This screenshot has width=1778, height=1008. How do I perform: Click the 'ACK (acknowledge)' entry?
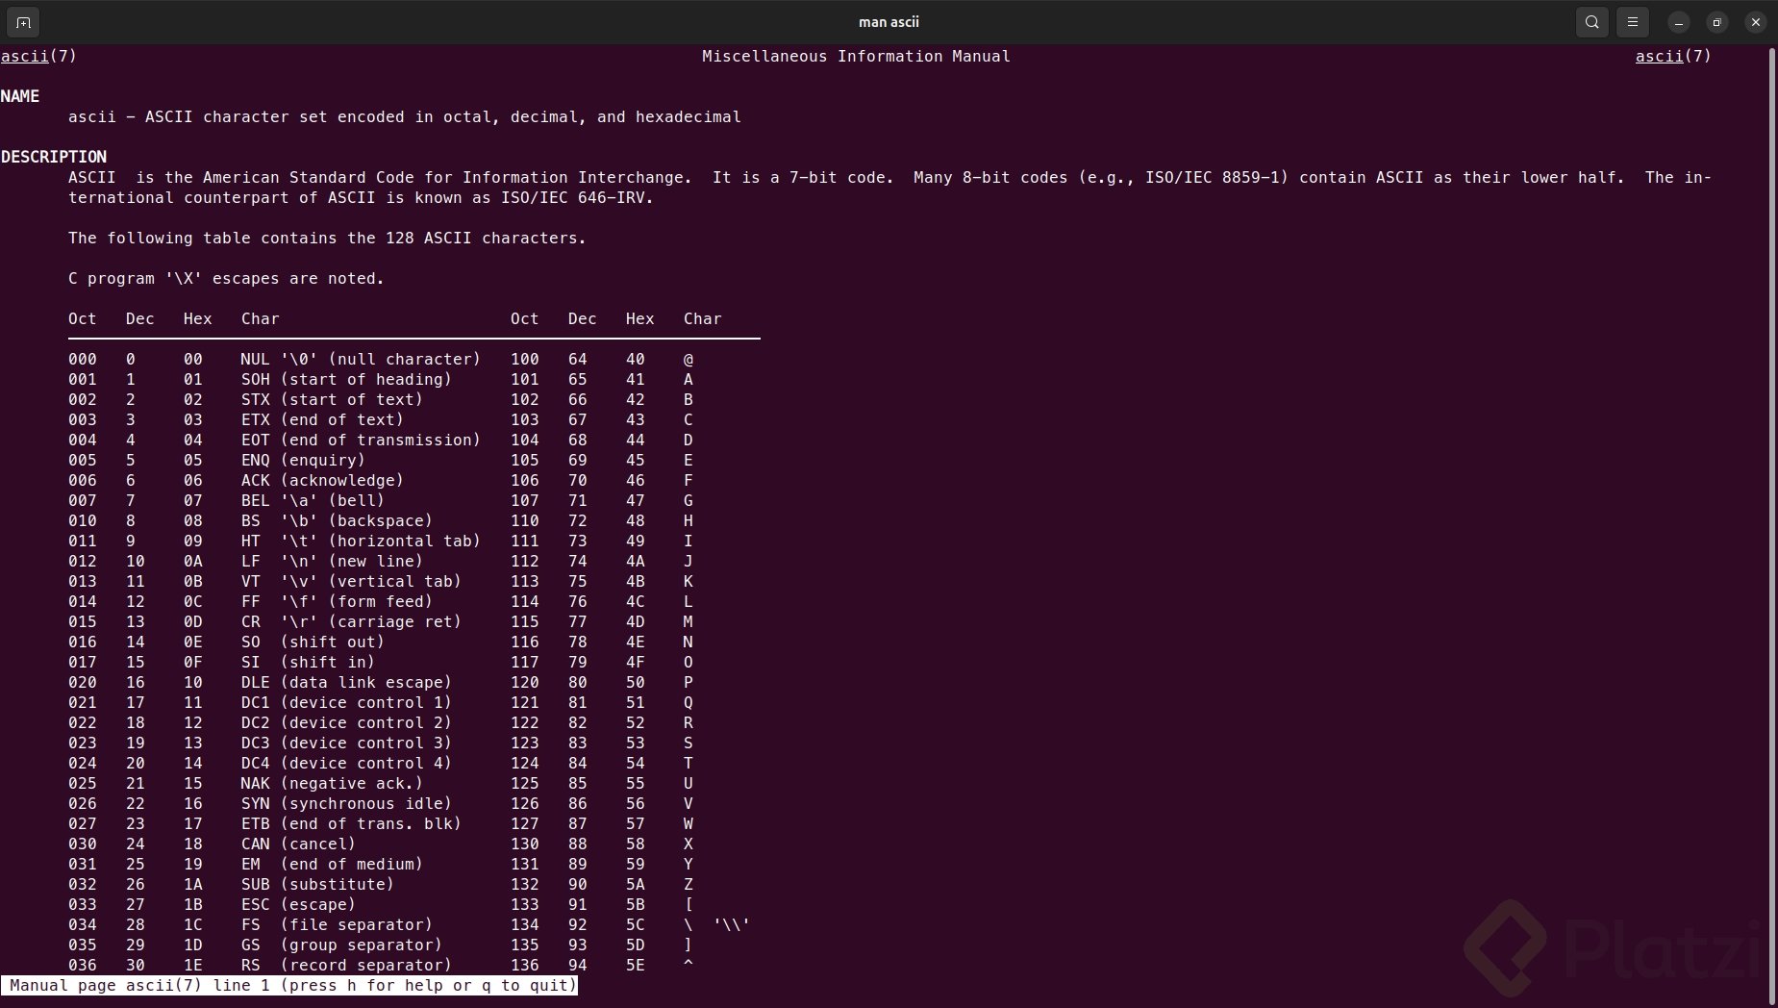[322, 481]
